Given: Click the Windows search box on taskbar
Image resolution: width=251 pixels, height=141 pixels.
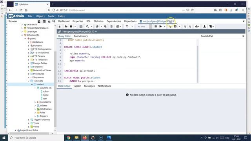Looking at the screenshot, I should [x=36, y=137].
